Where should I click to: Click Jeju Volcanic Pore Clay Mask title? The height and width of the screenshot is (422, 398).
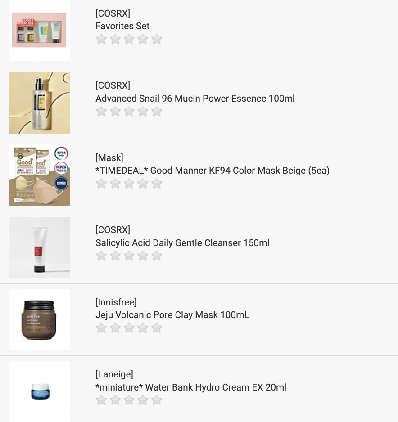click(x=172, y=315)
